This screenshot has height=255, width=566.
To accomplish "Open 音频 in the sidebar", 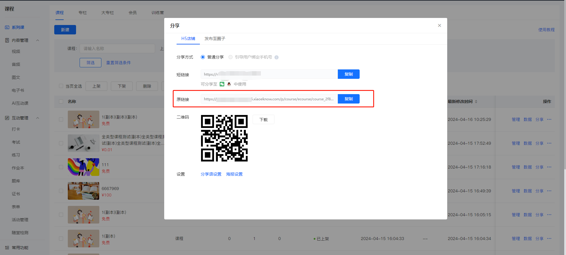I will click(16, 64).
